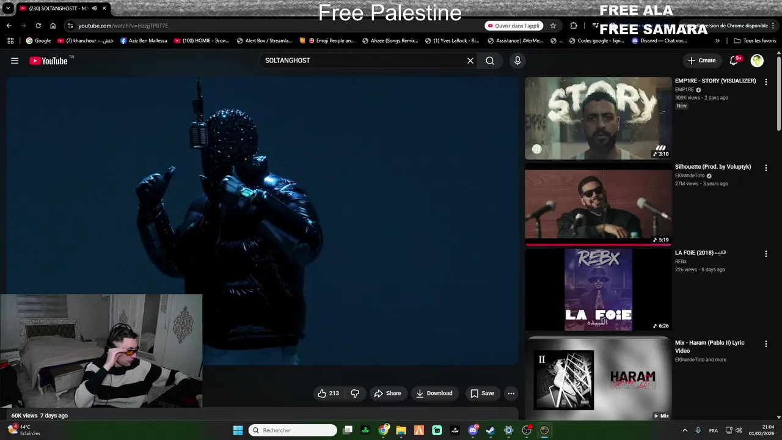Open the Silhouette video thumbnail

(x=598, y=205)
